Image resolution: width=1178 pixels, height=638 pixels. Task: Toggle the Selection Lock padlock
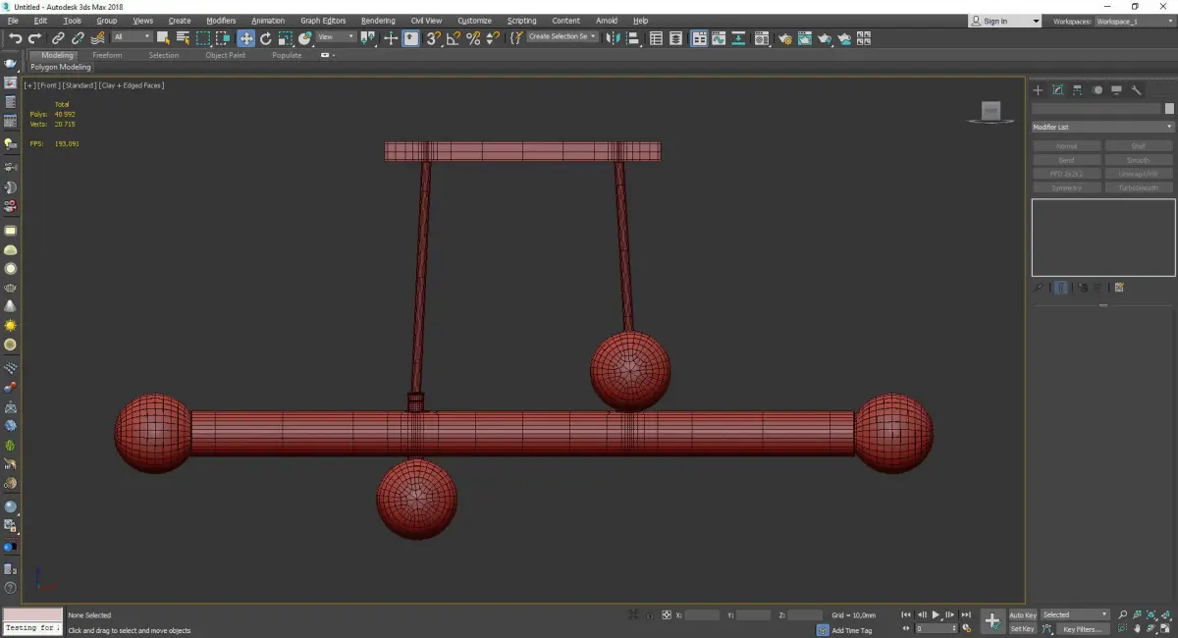650,615
